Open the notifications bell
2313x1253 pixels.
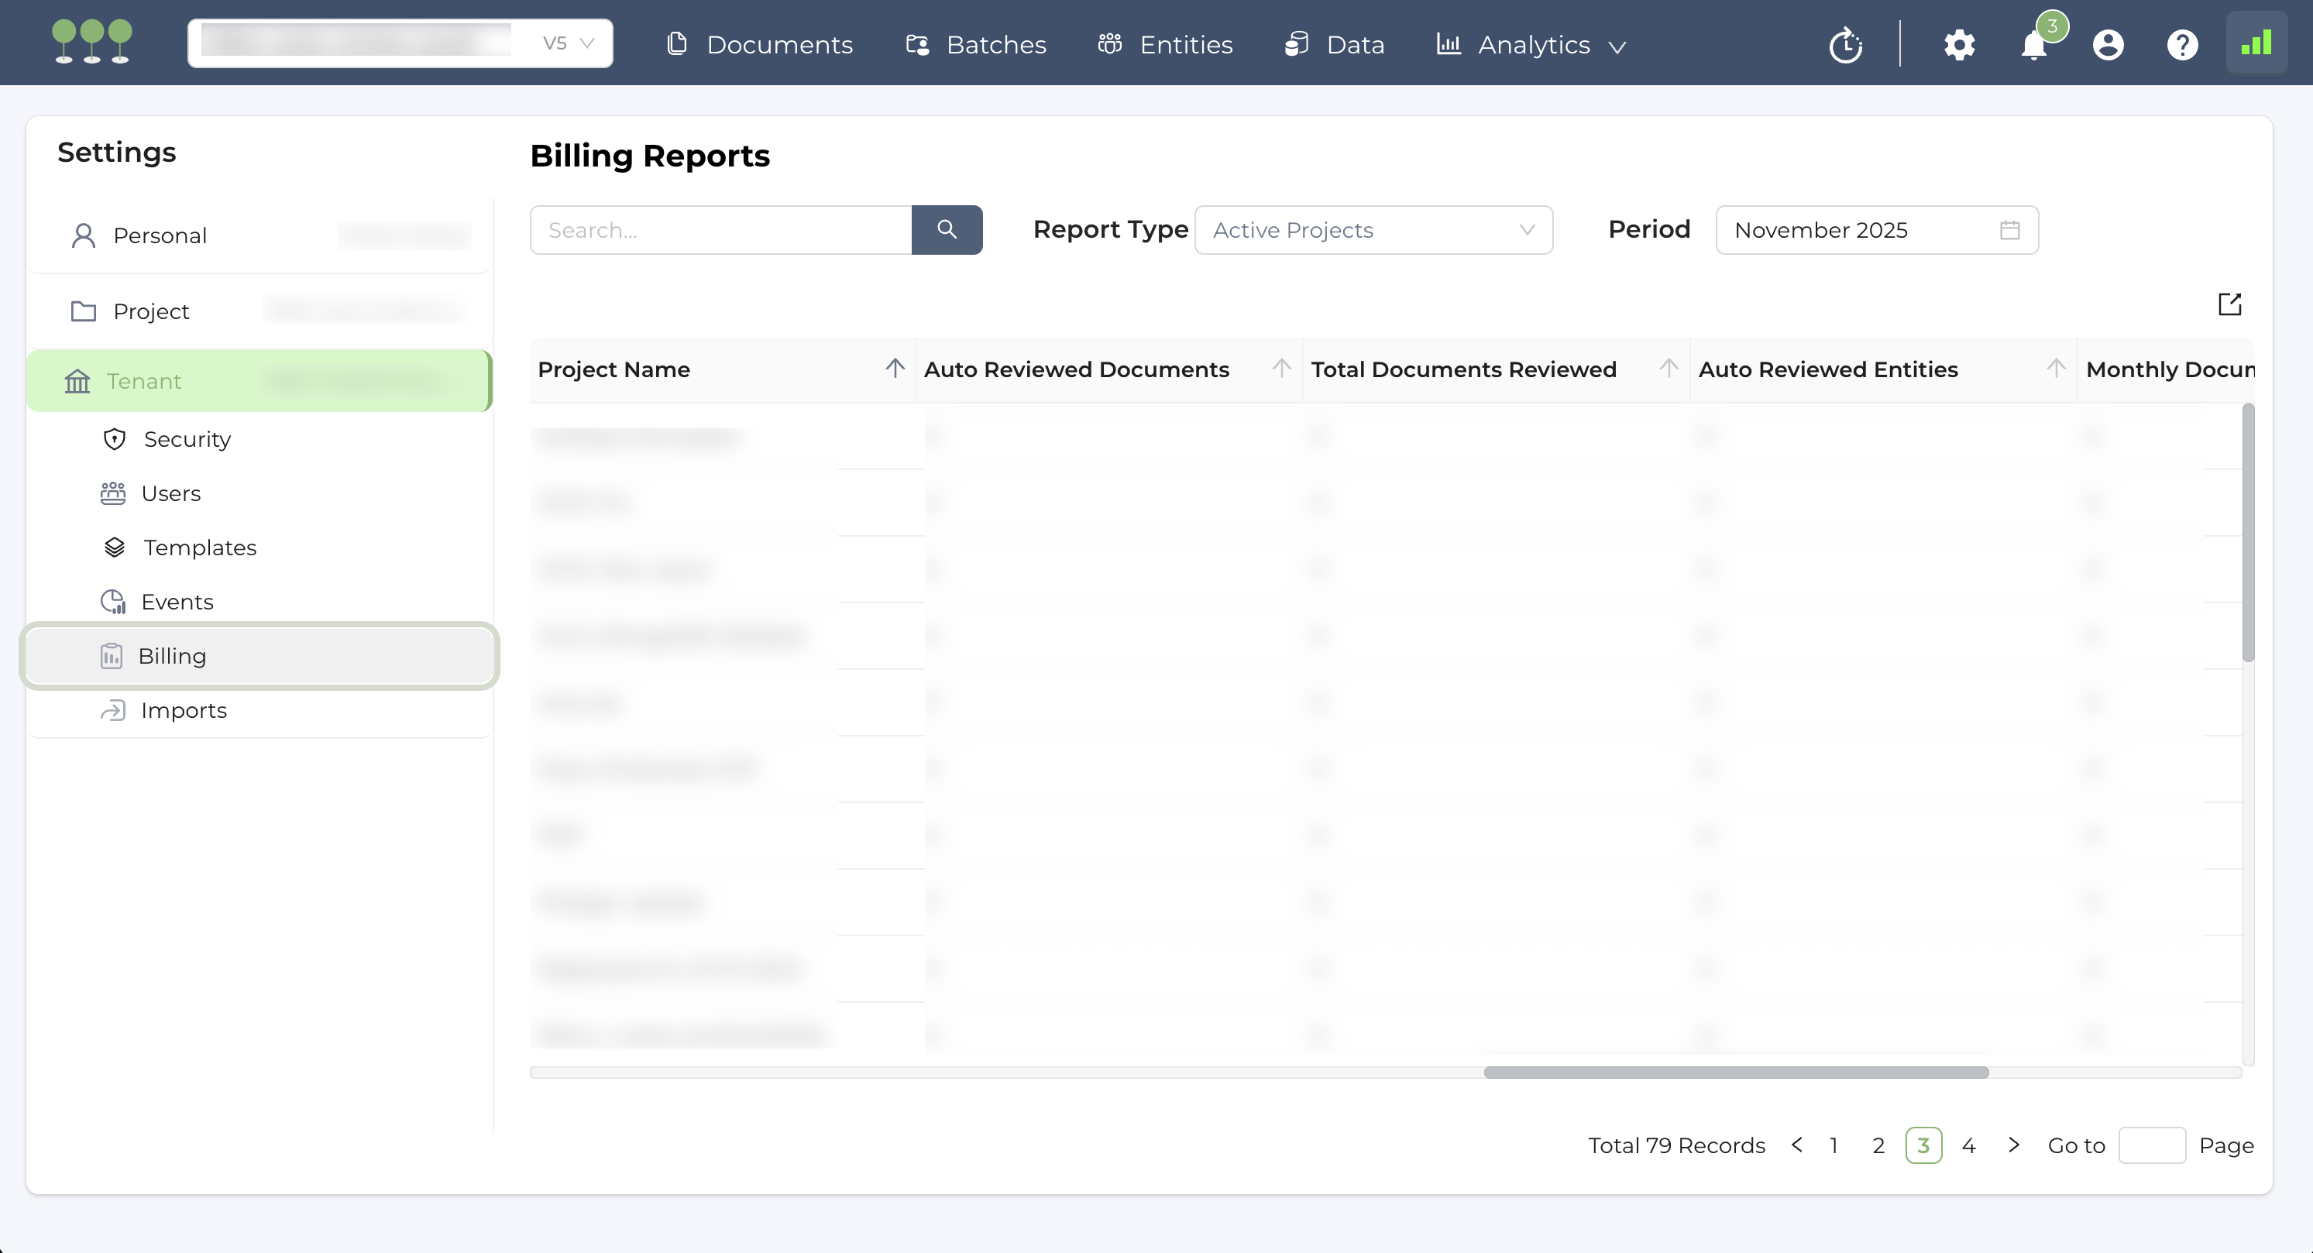2034,44
